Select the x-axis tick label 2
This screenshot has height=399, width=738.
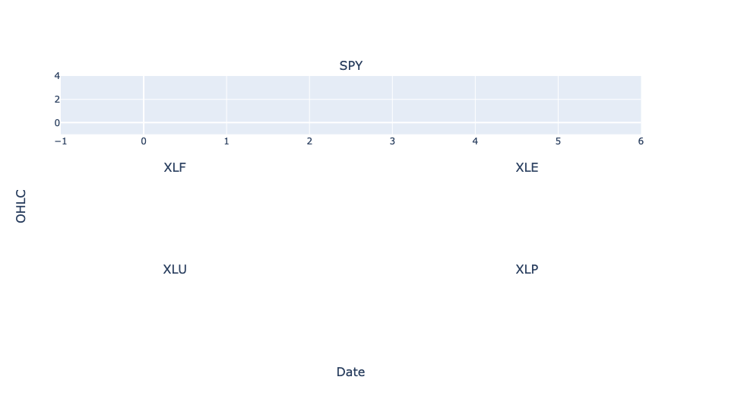[309, 141]
